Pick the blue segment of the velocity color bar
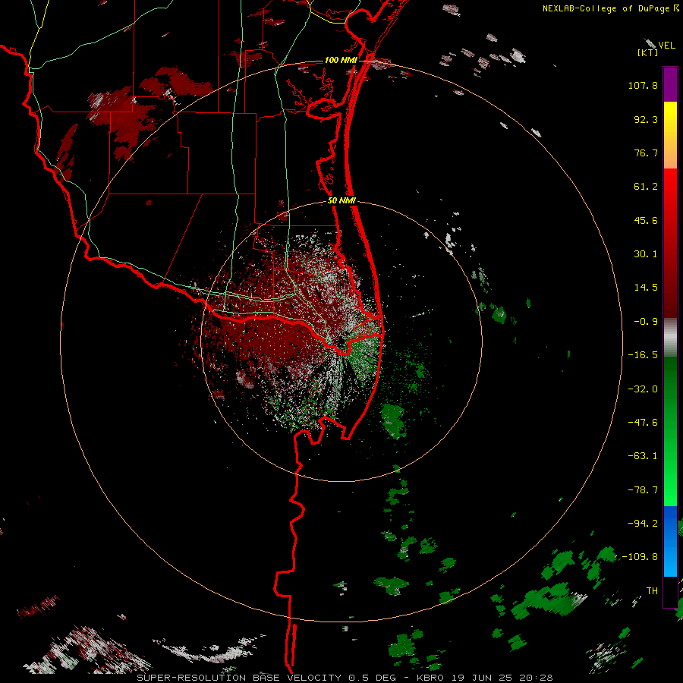This screenshot has width=683, height=683. pos(670,541)
